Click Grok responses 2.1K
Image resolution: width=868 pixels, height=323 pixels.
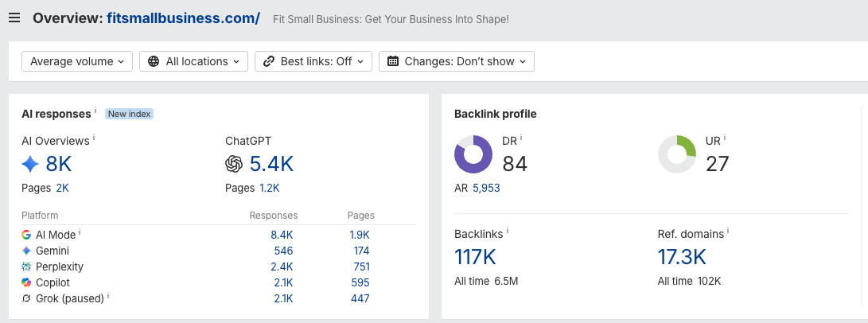point(283,299)
